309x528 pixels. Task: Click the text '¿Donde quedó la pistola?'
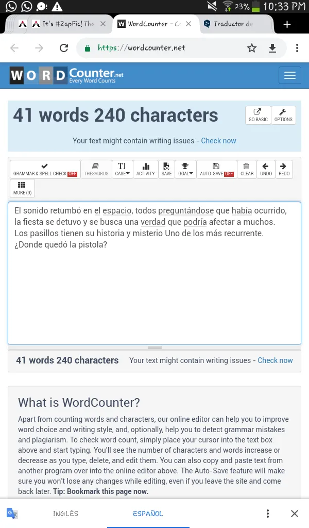click(x=61, y=244)
